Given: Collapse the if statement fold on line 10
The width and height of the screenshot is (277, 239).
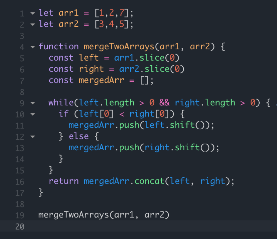Looking at the screenshot, I should (33, 114).
